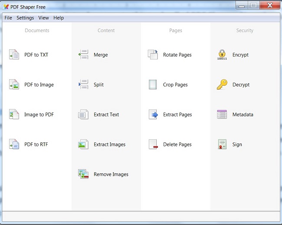
Task: Select the Rotate Pages label
Action: [x=177, y=55]
